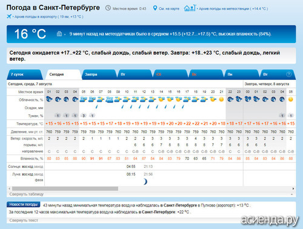Open the 7 суток tab
The width and height of the screenshot is (303, 229).
tap(25, 75)
